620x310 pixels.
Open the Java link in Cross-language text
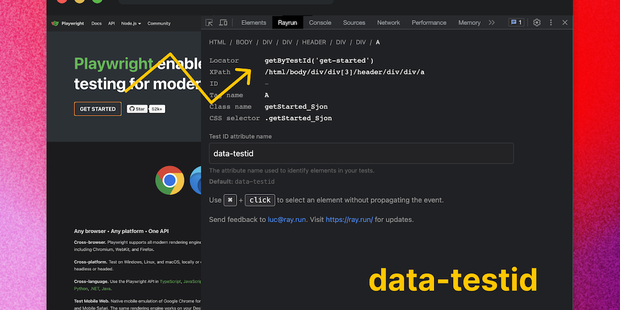click(x=105, y=289)
